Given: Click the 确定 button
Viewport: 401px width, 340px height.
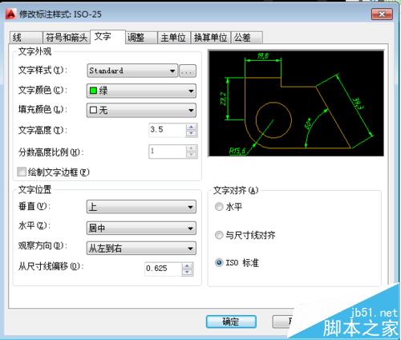Looking at the screenshot, I should 231,322.
